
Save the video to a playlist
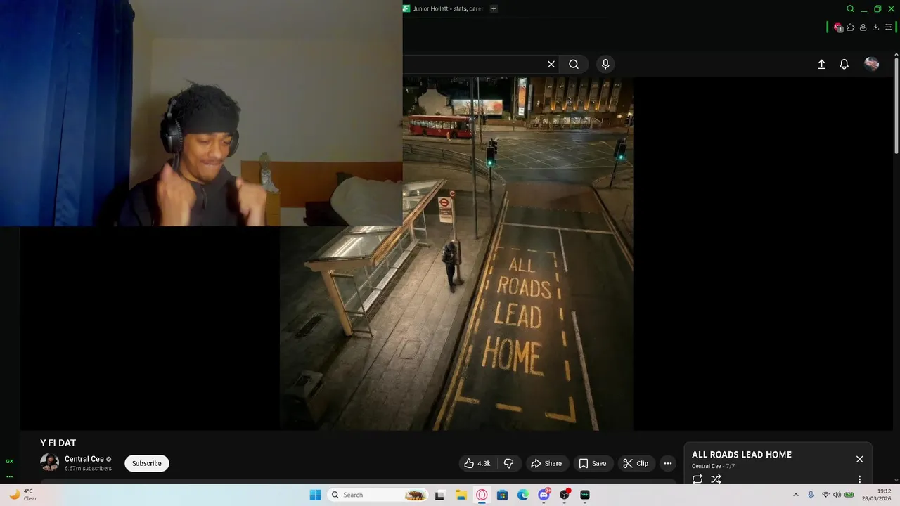coord(592,463)
